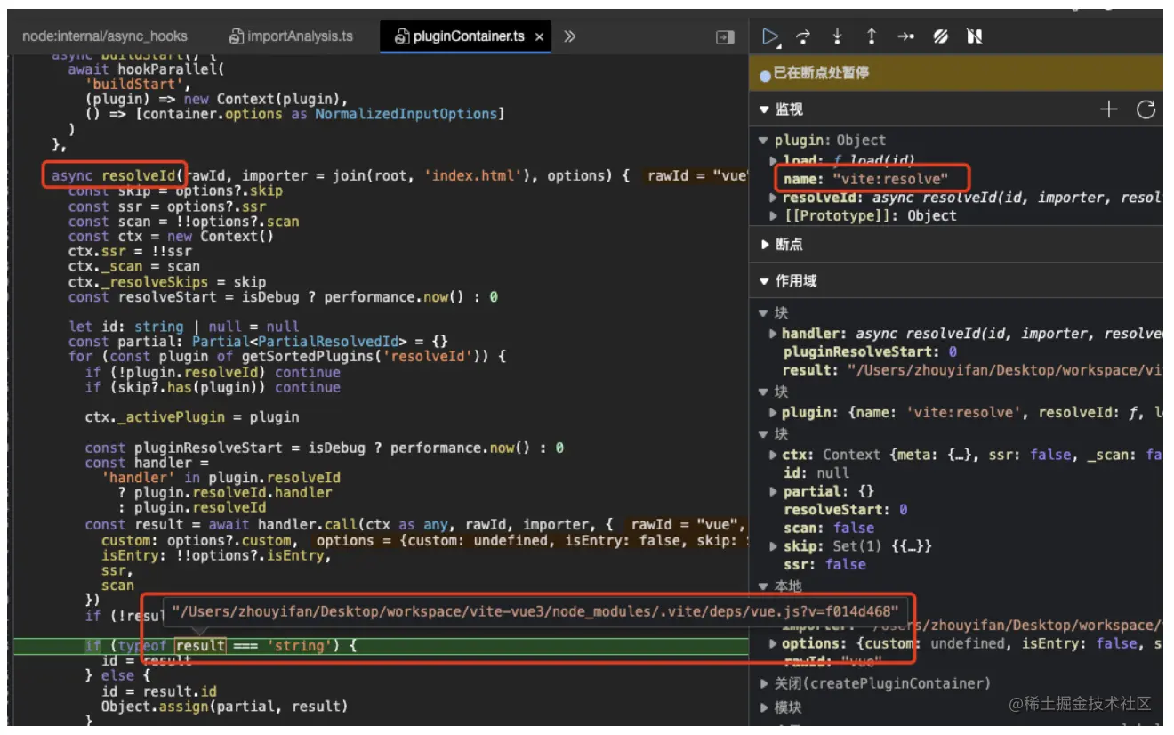The width and height of the screenshot is (1174, 735).
Task: Collapse the plugin Object in watch
Action: coord(763,140)
